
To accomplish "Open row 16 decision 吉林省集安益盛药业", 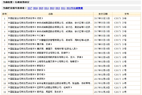I will [x=50, y=84].
